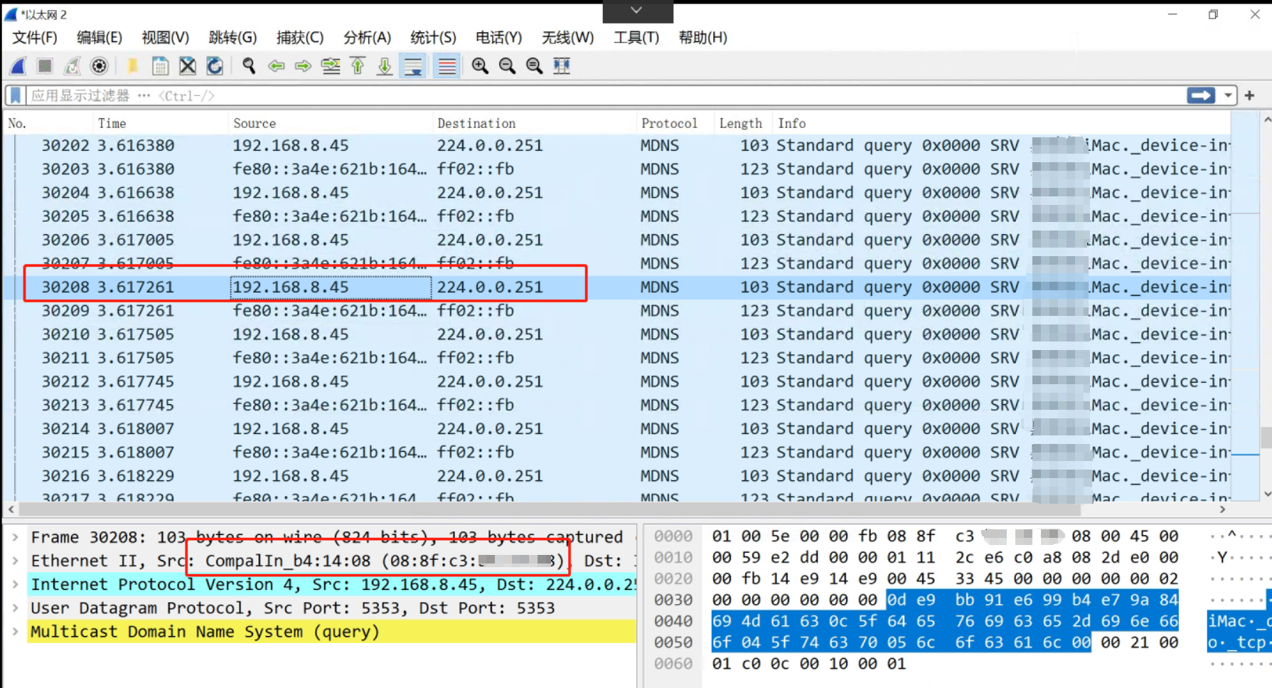The height and width of the screenshot is (688, 1272).
Task: Expand the Ethernet II details row
Action: (15, 561)
